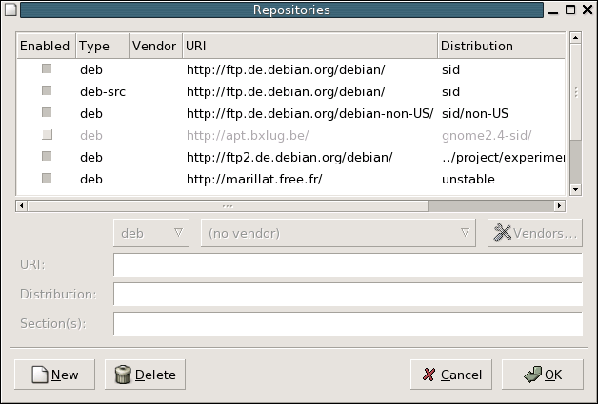Select the ftp2.de.debian.org URI text
Viewport: 598px width, 404px height.
(x=289, y=157)
